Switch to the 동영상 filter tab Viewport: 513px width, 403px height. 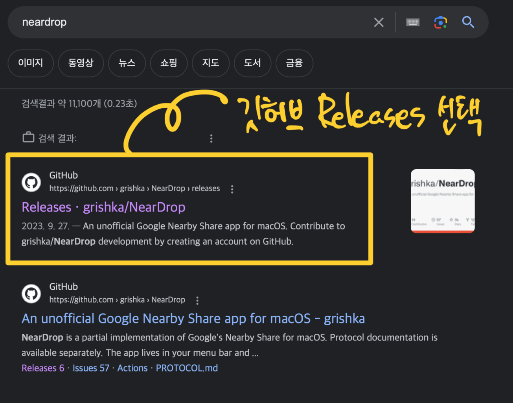click(81, 63)
